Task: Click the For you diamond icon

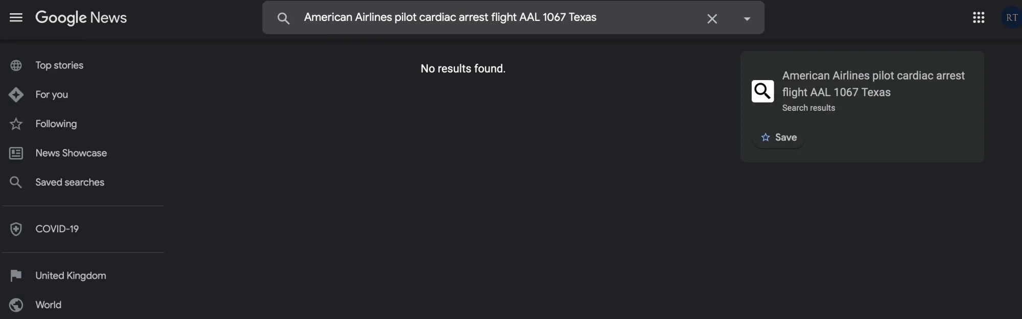Action: pyautogui.click(x=16, y=94)
